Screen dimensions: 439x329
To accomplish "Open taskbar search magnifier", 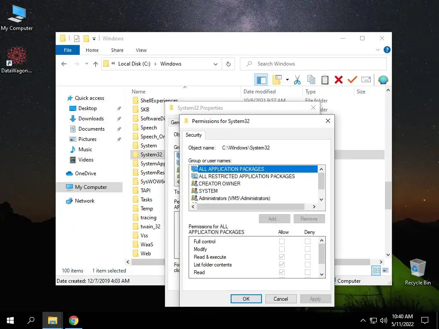I will 31,320.
